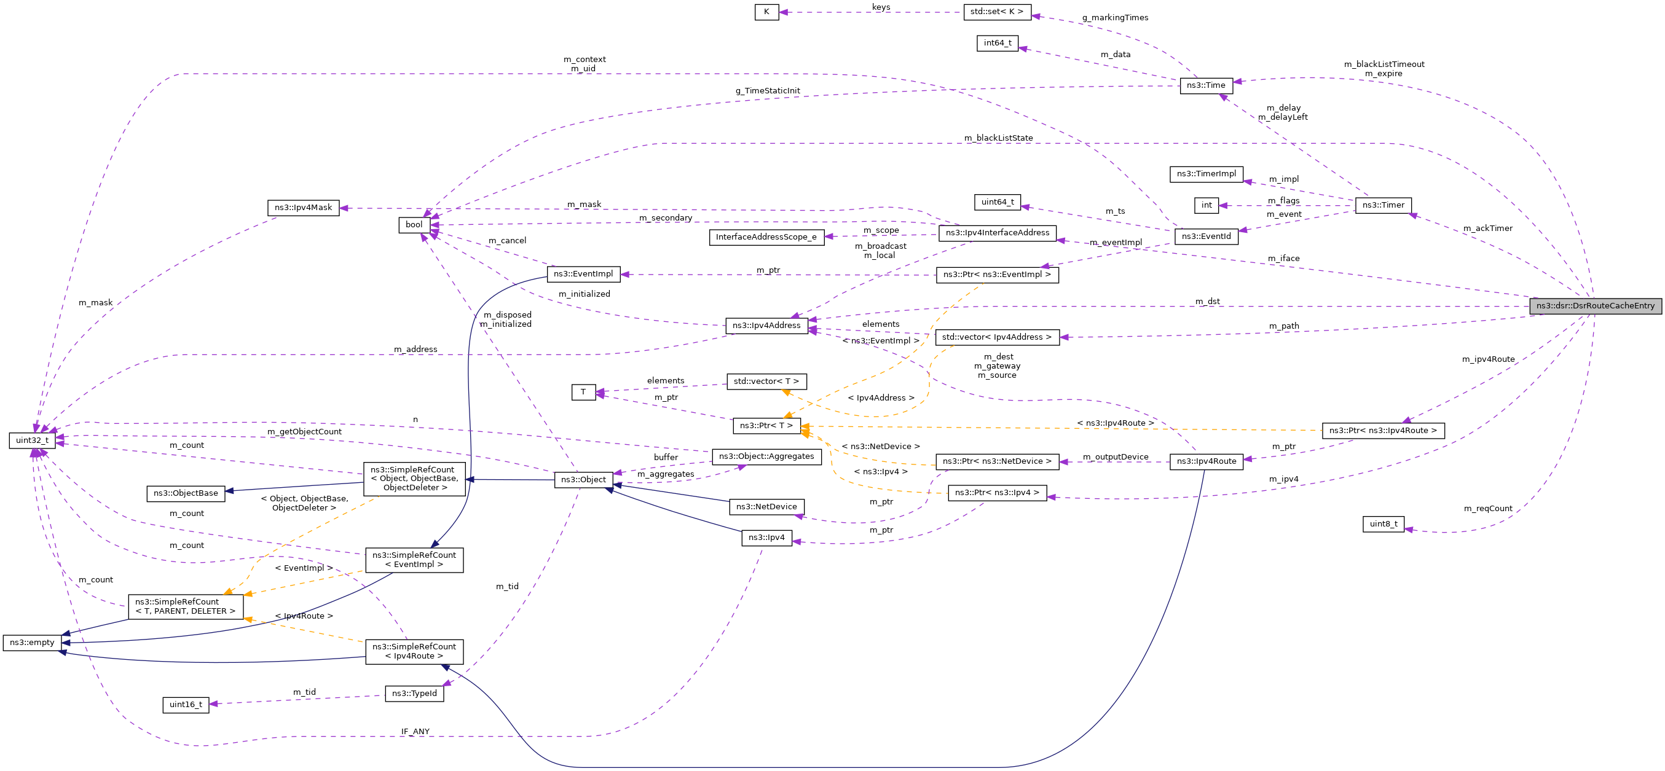Open the ns3::Object::Aggregates node
Viewport: 1665px width, 771px height.
(766, 457)
